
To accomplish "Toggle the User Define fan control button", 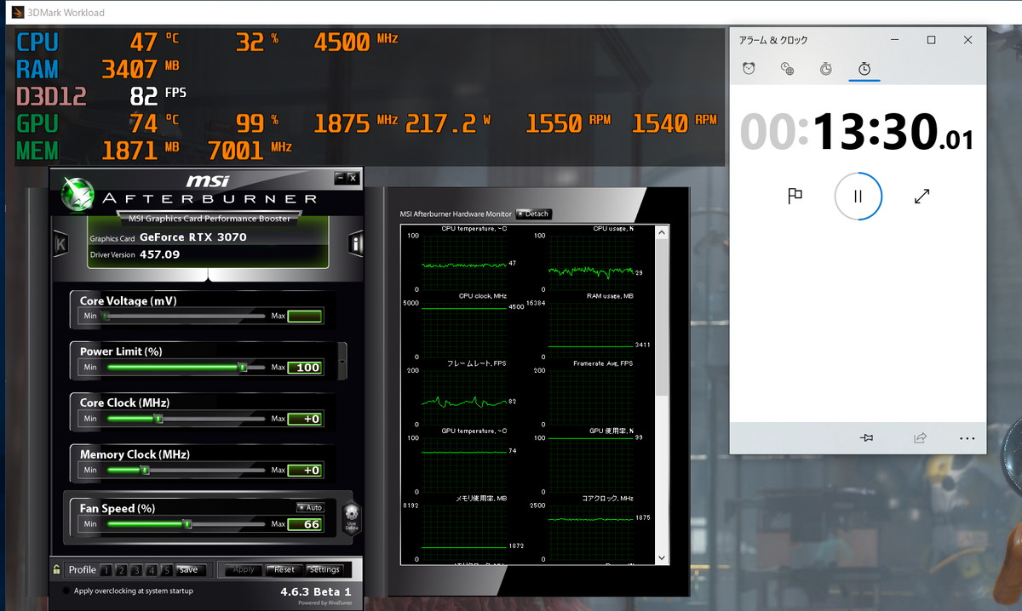I will (352, 518).
